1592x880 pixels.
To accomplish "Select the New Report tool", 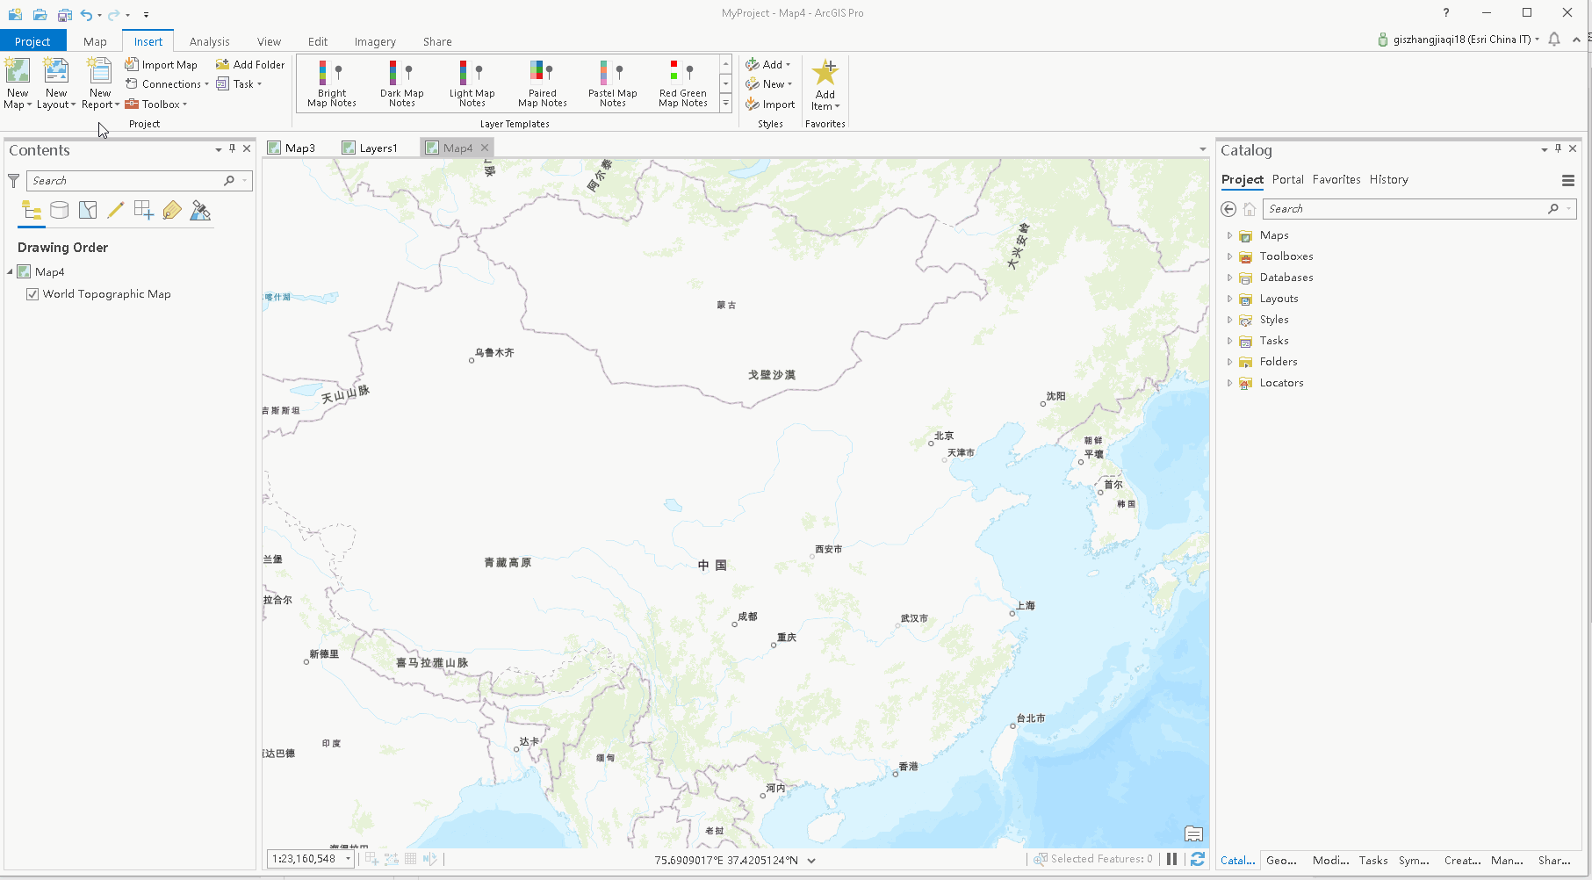I will (x=98, y=82).
